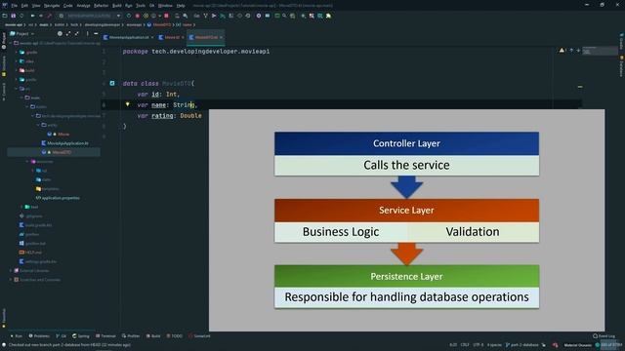Screen dimensions: 625x351
Task: Expand the build folder in tree
Action: 17,70
